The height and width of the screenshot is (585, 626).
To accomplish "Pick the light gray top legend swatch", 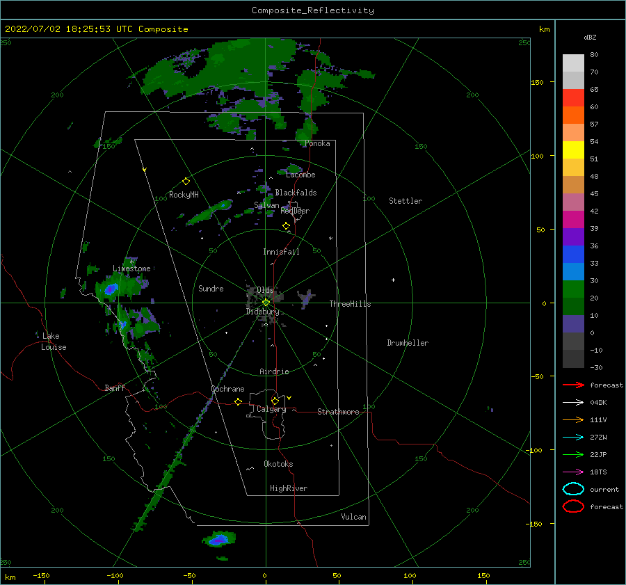I will [x=573, y=63].
